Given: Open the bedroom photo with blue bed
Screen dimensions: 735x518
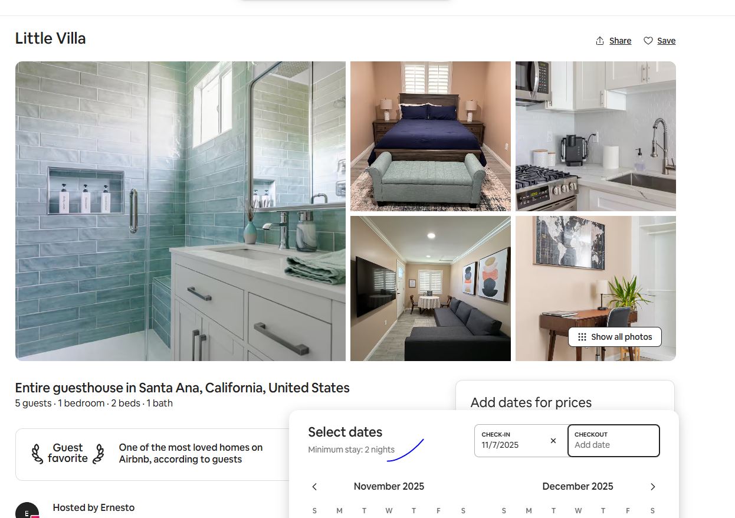Looking at the screenshot, I should click(431, 136).
